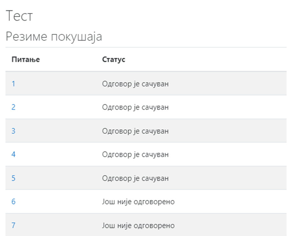Screen dimensions: 287x236
Task: Open question 2 link
Action: (13, 107)
